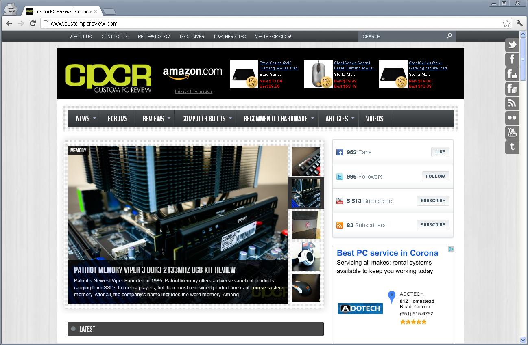Click the Facebook LIKE button
Screen dimensions: 528x345
click(x=440, y=152)
